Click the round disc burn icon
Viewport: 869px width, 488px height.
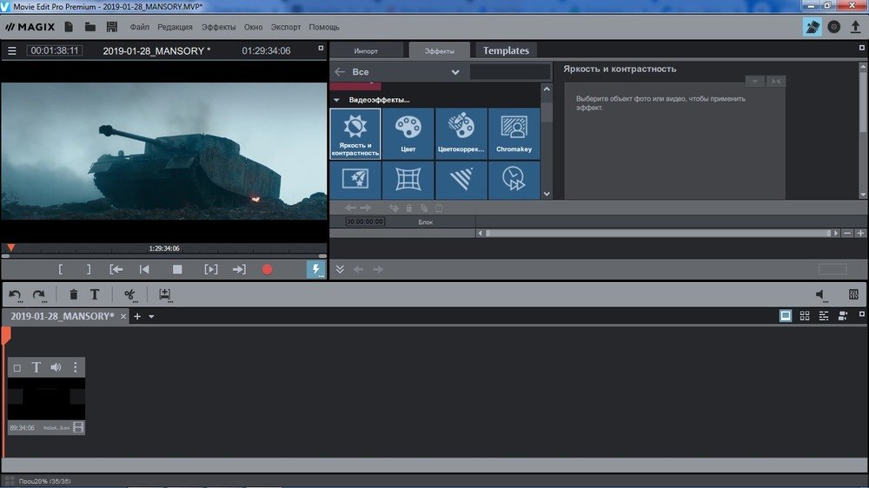(x=833, y=27)
